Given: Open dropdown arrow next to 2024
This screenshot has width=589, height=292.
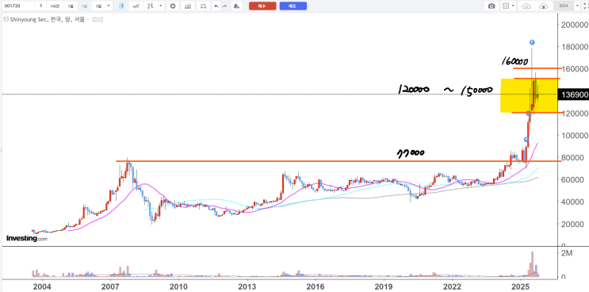Looking at the screenshot, I should click(578, 6).
